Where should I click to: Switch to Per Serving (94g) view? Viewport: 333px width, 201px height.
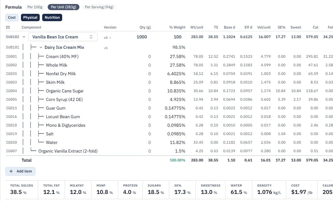[x=99, y=7]
